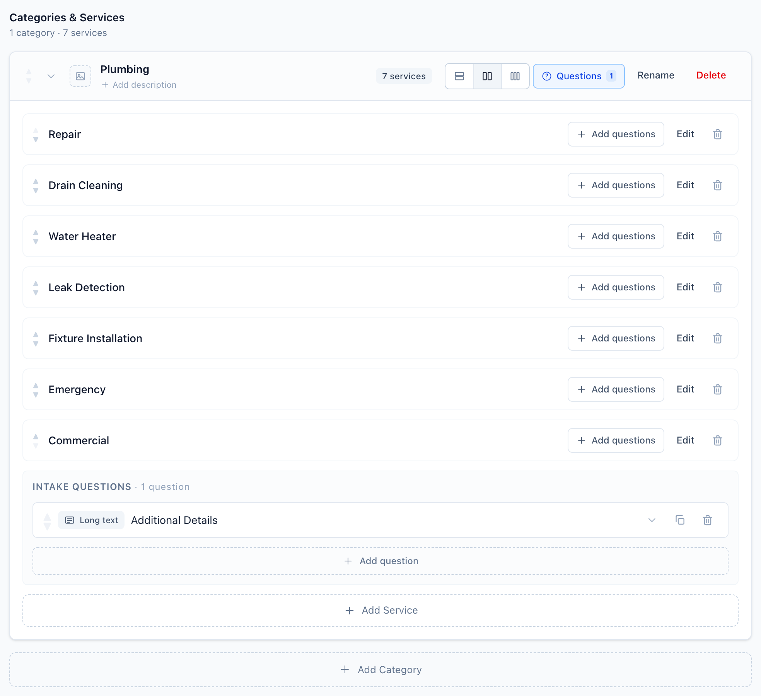Add questions to Water Heater

tap(616, 236)
